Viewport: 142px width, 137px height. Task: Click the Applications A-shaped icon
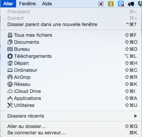click(10, 98)
